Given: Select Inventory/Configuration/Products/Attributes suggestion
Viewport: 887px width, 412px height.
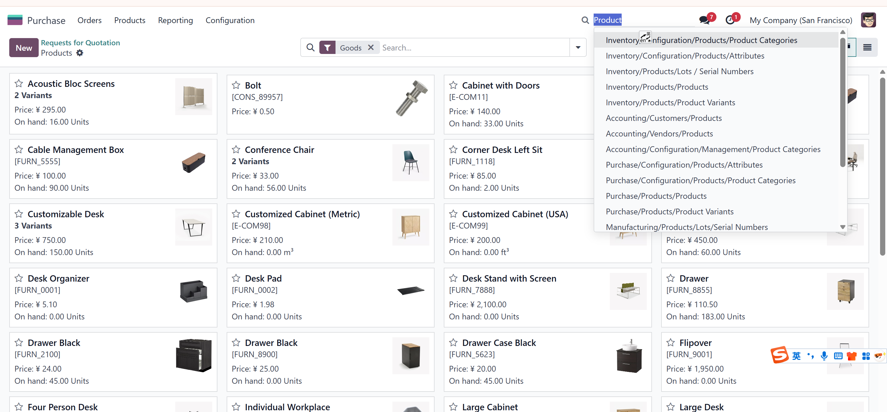Looking at the screenshot, I should (716, 56).
